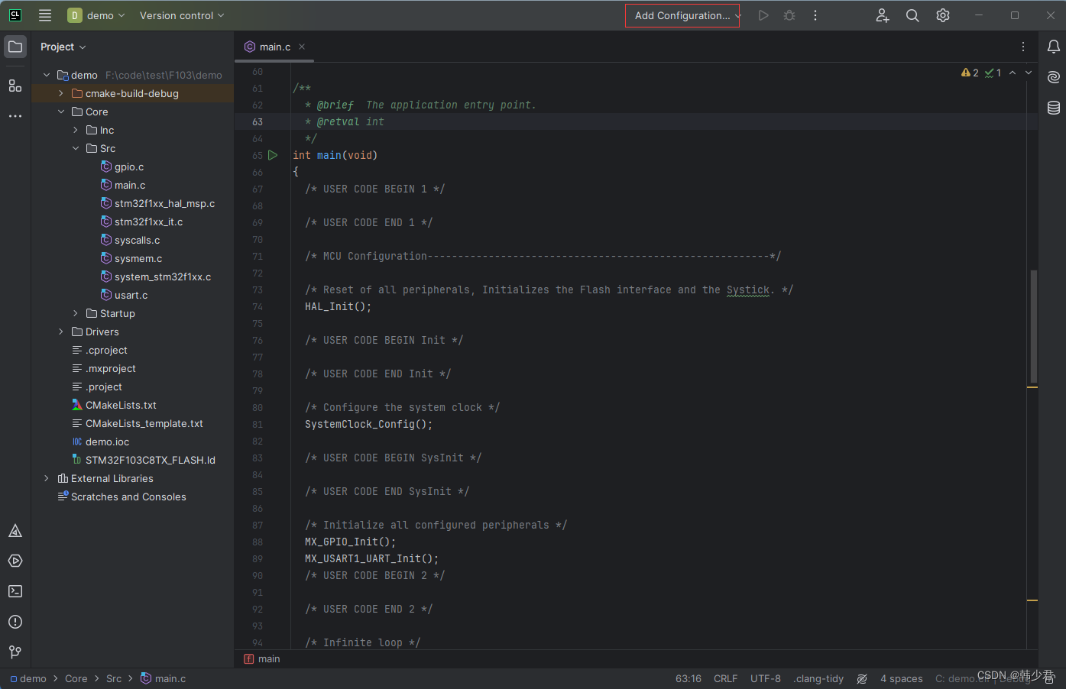1066x689 pixels.
Task: Open the Git tool window
Action: 15,652
